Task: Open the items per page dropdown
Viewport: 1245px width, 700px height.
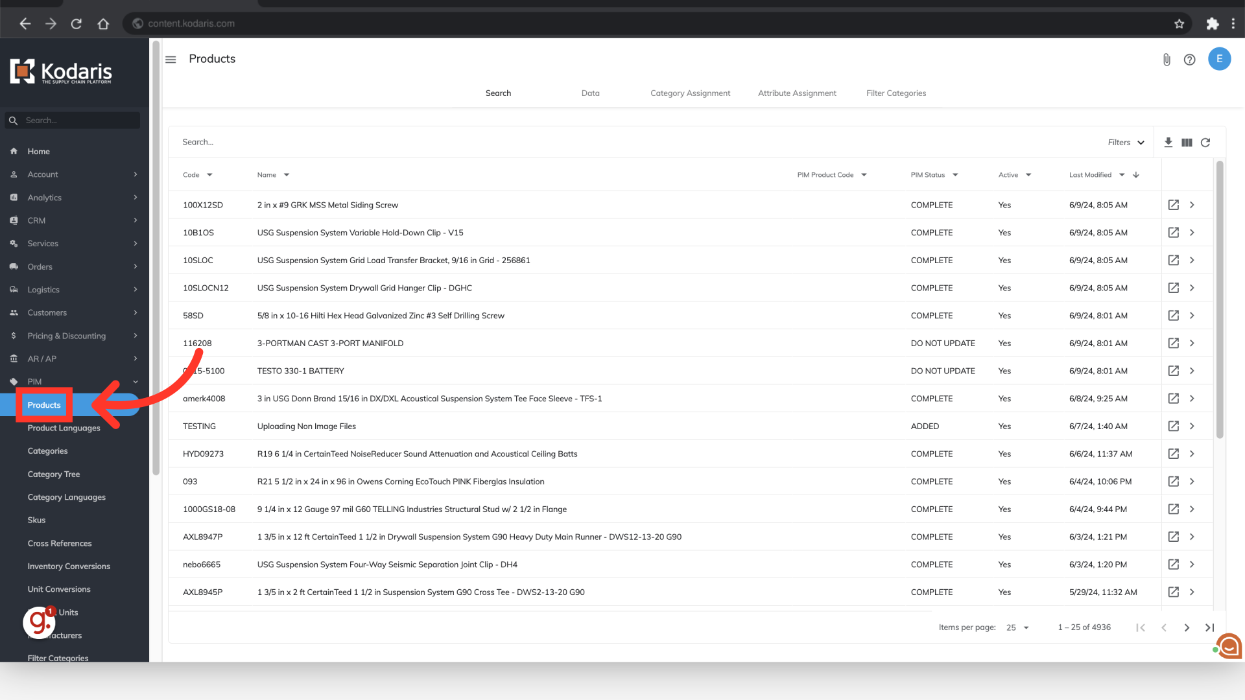Action: point(1017,627)
